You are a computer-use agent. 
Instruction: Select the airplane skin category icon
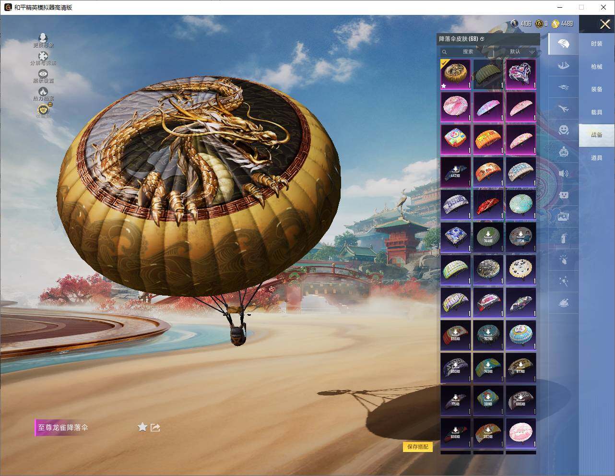564,109
